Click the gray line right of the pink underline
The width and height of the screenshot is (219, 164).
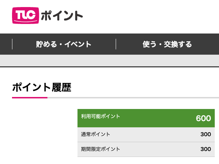coord(133,98)
